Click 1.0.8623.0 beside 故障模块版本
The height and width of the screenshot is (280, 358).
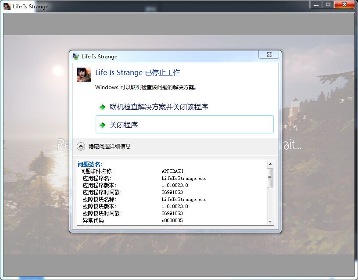pyautogui.click(x=175, y=206)
